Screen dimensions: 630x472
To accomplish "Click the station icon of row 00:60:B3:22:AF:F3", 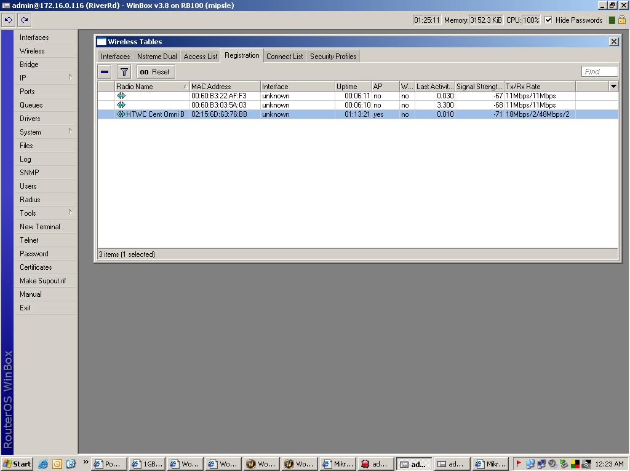I will 121,96.
